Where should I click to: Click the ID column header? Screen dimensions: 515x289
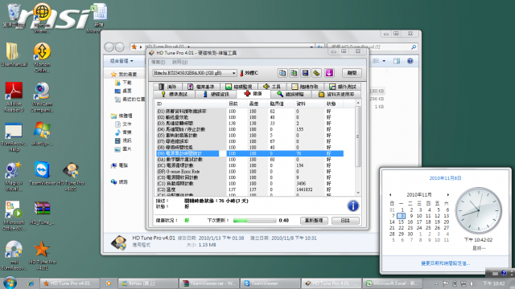coord(191,104)
